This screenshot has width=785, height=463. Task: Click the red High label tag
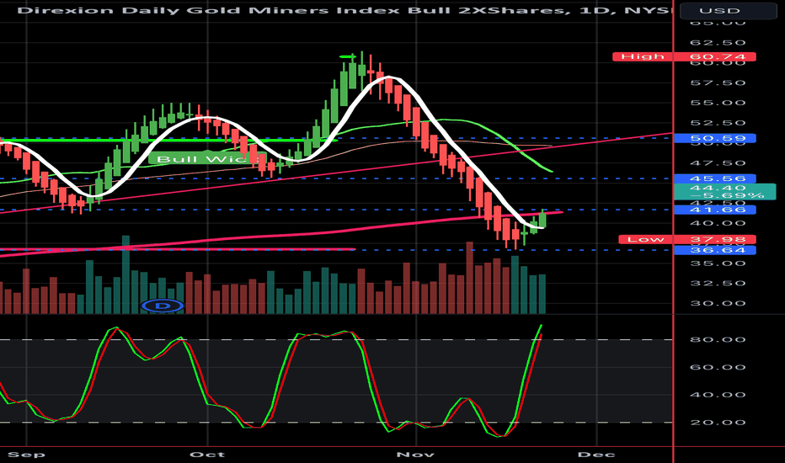click(x=643, y=56)
